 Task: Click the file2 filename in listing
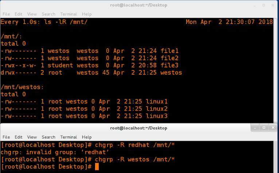pyautogui.click(x=169, y=58)
